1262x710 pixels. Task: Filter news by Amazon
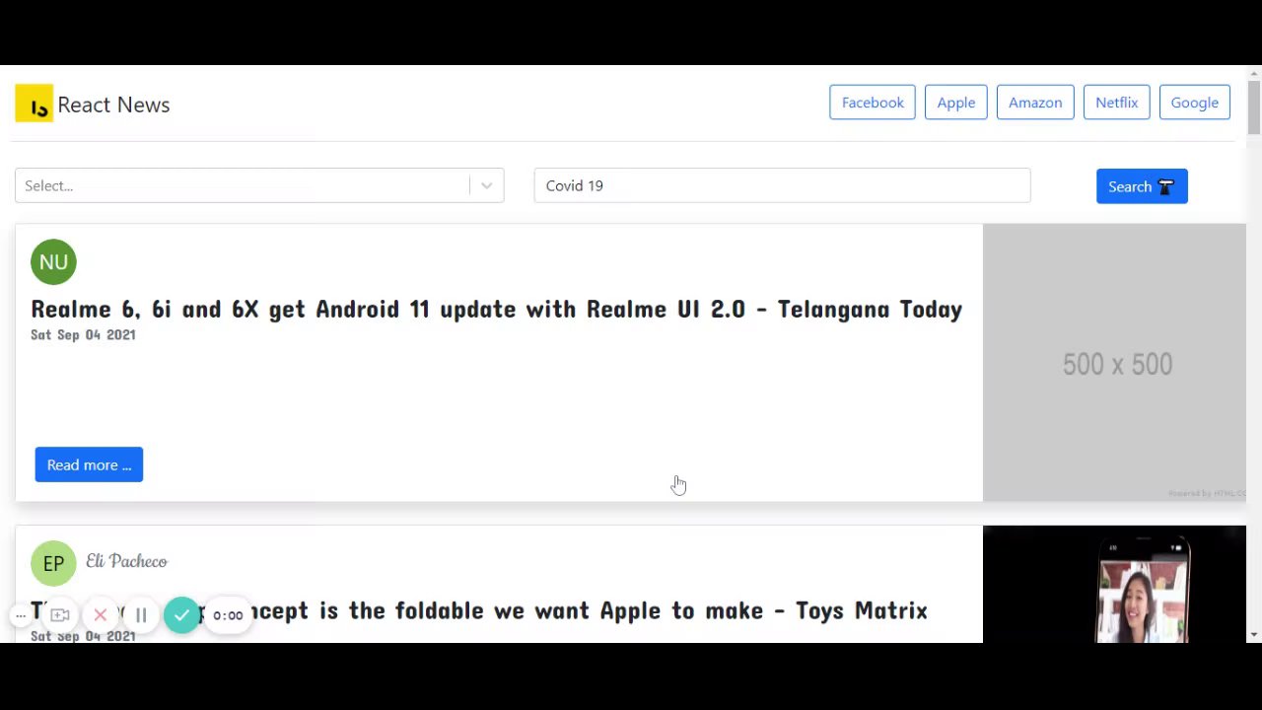1035,103
